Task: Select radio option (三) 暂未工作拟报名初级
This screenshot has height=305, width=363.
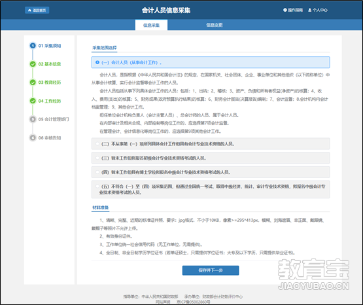Action: tap(97, 158)
